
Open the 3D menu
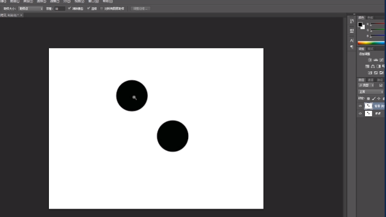pos(67,1)
